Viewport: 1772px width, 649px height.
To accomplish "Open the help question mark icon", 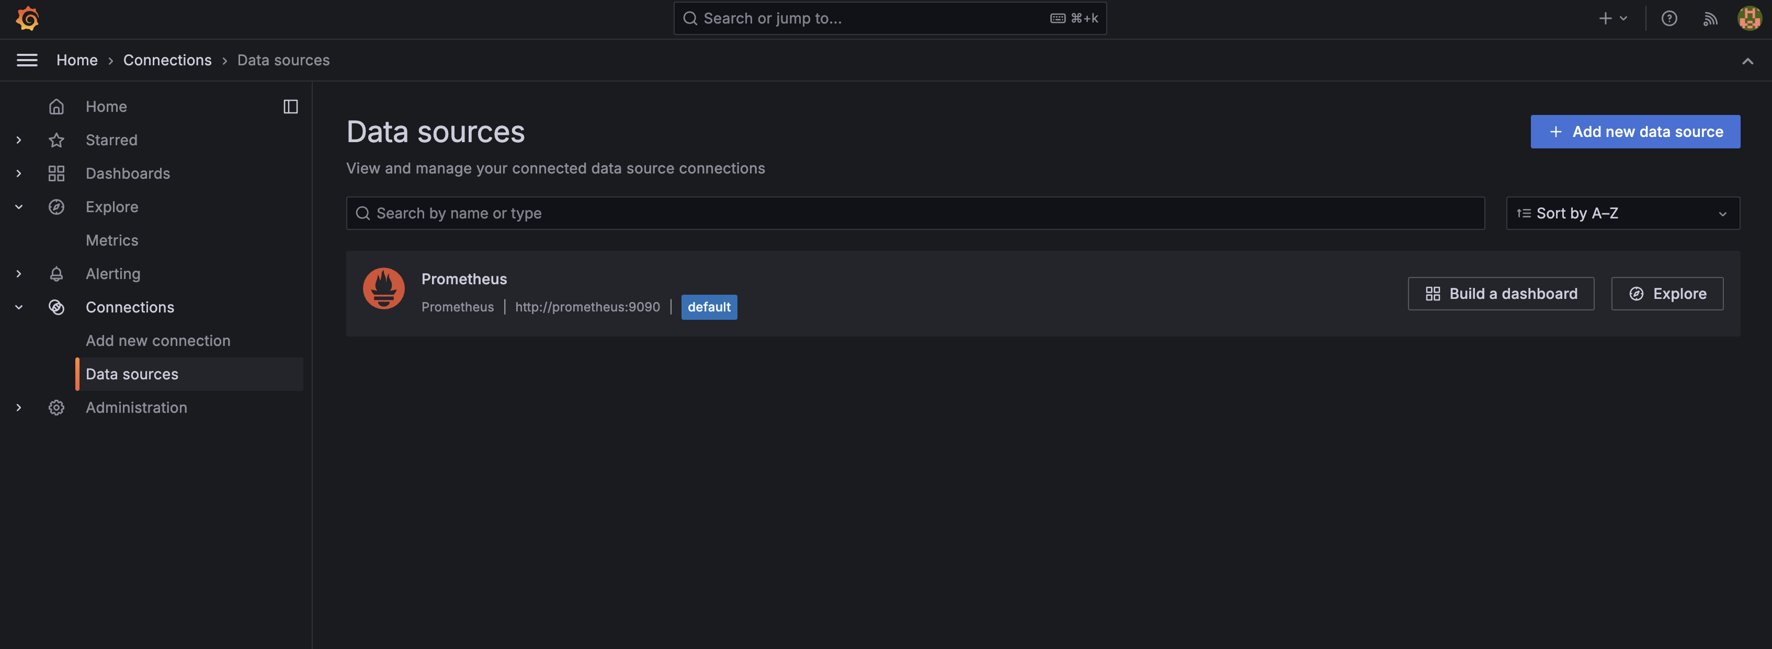I will 1669,19.
